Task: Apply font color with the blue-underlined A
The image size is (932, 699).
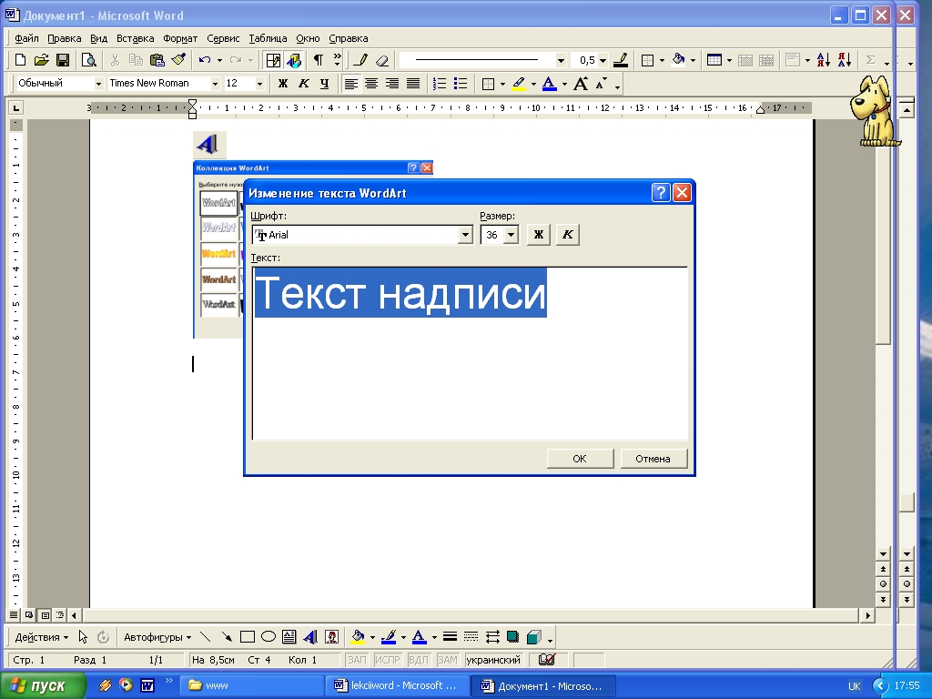Action: pyautogui.click(x=550, y=84)
